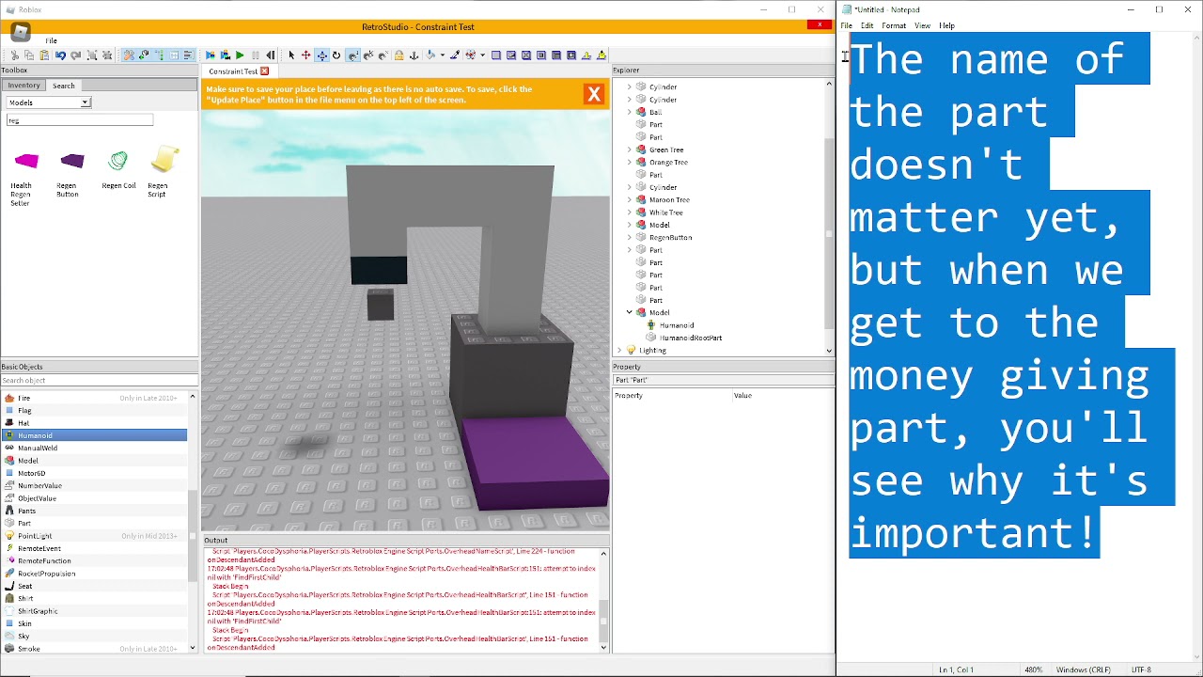Click the Health Regen Seller pink model
The image size is (1203, 677).
[26, 161]
